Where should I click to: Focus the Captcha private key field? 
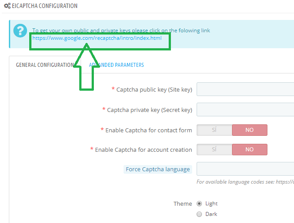pos(245,109)
